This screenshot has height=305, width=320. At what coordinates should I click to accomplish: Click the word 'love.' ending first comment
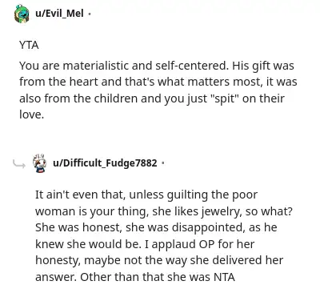pyautogui.click(x=31, y=114)
